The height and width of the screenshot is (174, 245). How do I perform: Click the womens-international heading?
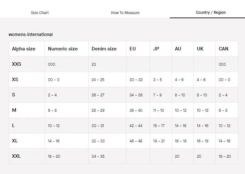(31, 34)
